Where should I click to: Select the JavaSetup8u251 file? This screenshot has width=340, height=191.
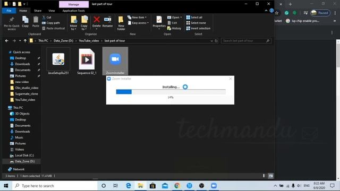[x=58, y=62]
